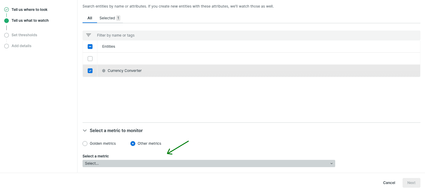Viewport: 425px width, 191px height.
Task: Click the dropdown arrow in the metric selector
Action: (331, 163)
